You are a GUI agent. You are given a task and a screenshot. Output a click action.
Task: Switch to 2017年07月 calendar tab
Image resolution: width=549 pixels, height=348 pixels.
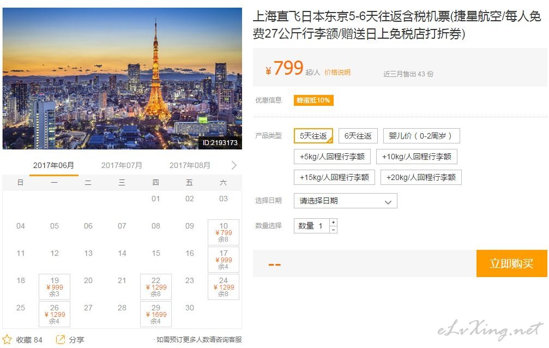(122, 165)
